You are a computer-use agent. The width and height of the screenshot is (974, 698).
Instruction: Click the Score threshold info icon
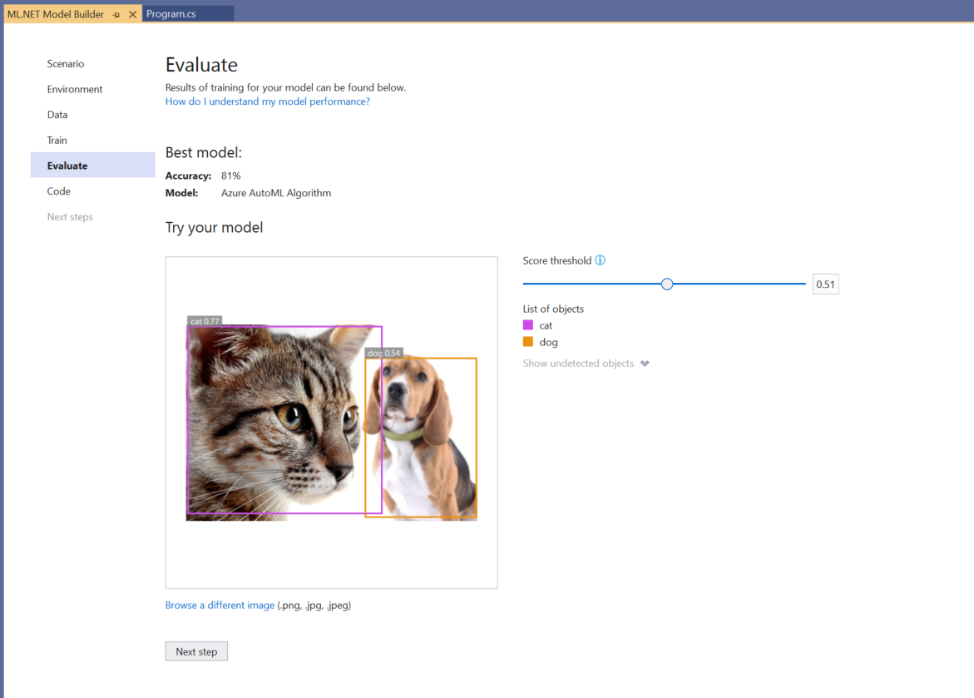pyautogui.click(x=600, y=260)
